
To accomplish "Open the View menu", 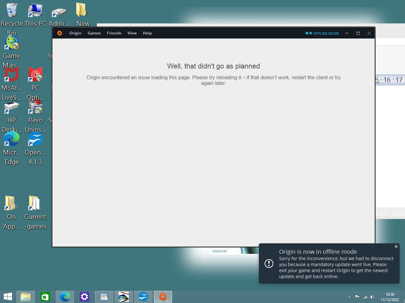I will tap(132, 33).
